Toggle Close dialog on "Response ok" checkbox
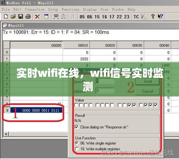The width and height of the screenshot is (179, 159). pyautogui.click(x=77, y=127)
